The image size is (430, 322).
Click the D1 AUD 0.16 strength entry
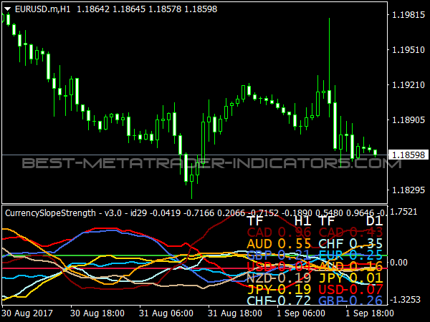tap(350, 266)
